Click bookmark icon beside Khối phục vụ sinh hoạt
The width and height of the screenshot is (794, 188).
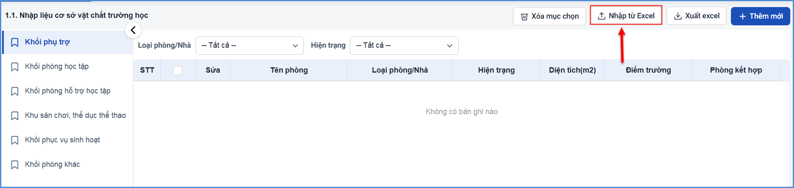click(x=15, y=140)
